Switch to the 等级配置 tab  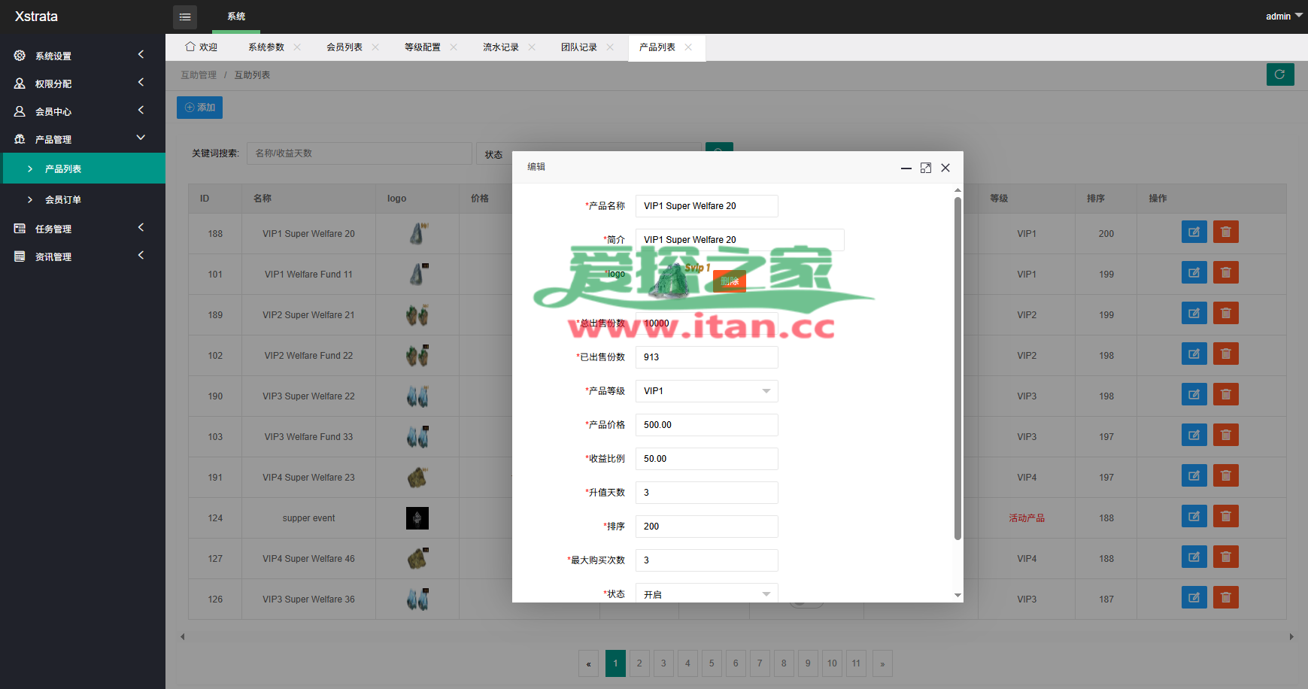(422, 47)
